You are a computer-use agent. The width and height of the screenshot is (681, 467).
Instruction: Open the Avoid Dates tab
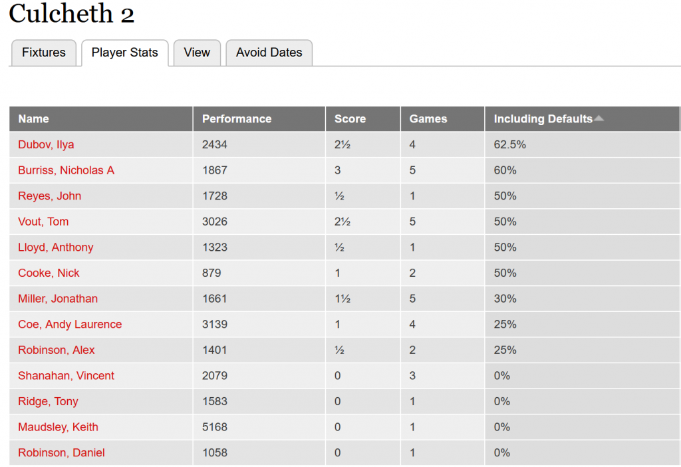pyautogui.click(x=269, y=53)
